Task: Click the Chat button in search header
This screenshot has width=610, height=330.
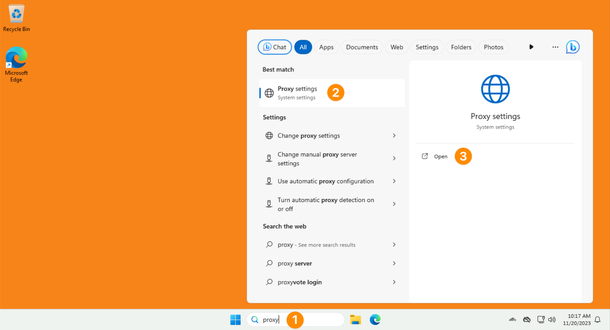Action: 274,47
